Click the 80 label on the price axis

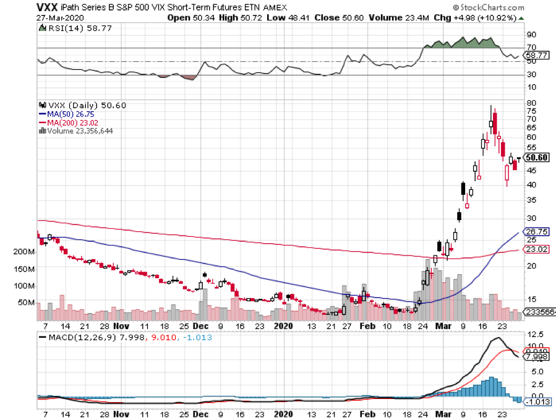(531, 103)
